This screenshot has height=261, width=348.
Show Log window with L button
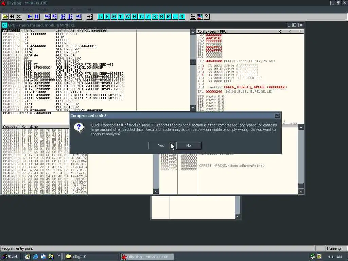pos(101,17)
